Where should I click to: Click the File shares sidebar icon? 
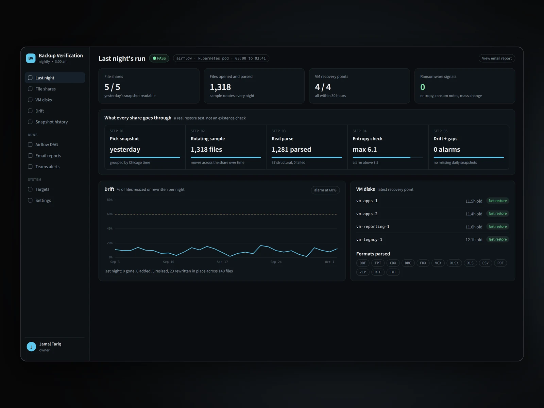coord(30,89)
